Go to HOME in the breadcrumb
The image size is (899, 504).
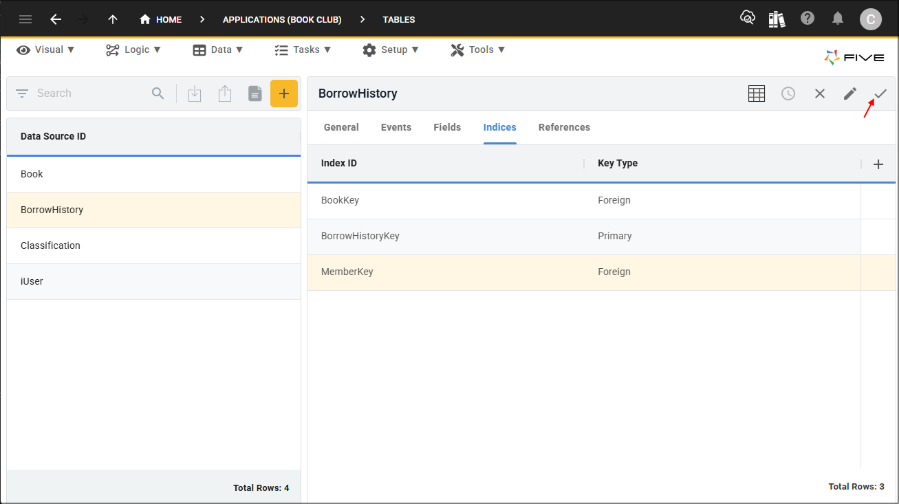coord(160,19)
